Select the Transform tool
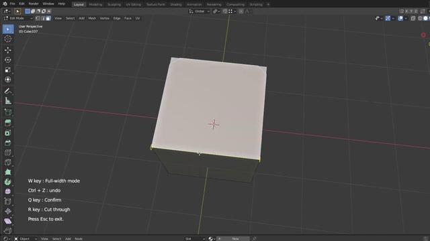 pos(8,80)
